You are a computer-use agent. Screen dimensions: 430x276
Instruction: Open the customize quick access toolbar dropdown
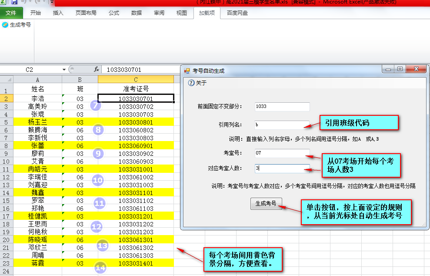[x=52, y=2]
